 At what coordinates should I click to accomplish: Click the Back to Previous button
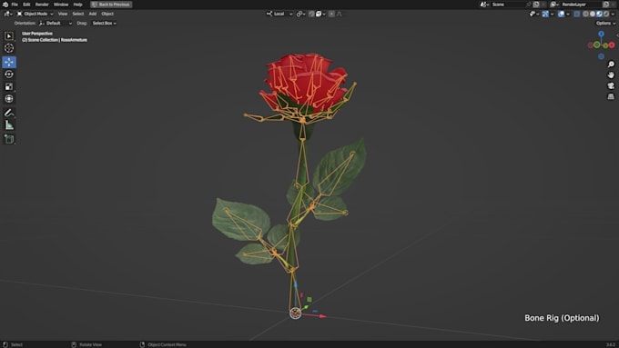[111, 5]
